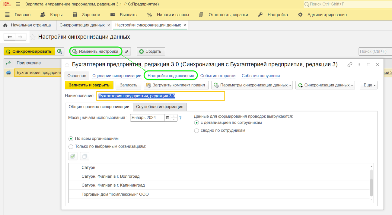
Task: Click the 1C logo icon
Action: [x=6, y=4]
